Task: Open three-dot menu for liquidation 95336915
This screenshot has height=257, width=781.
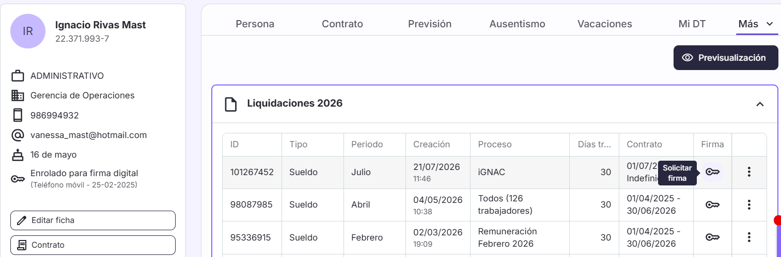Action: pos(749,237)
